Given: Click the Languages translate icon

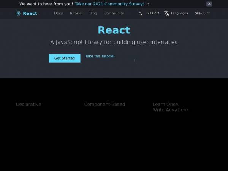Looking at the screenshot, I should point(166,13).
